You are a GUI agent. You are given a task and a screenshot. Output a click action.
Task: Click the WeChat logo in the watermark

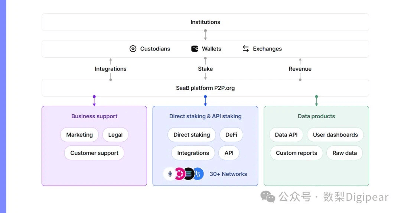(x=268, y=197)
